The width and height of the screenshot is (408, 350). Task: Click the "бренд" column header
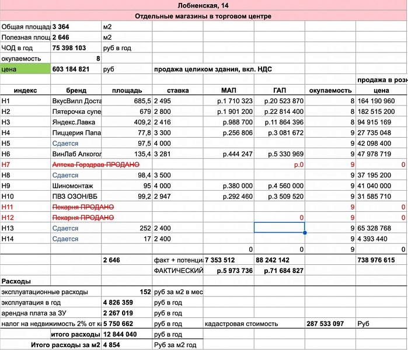click(76, 90)
